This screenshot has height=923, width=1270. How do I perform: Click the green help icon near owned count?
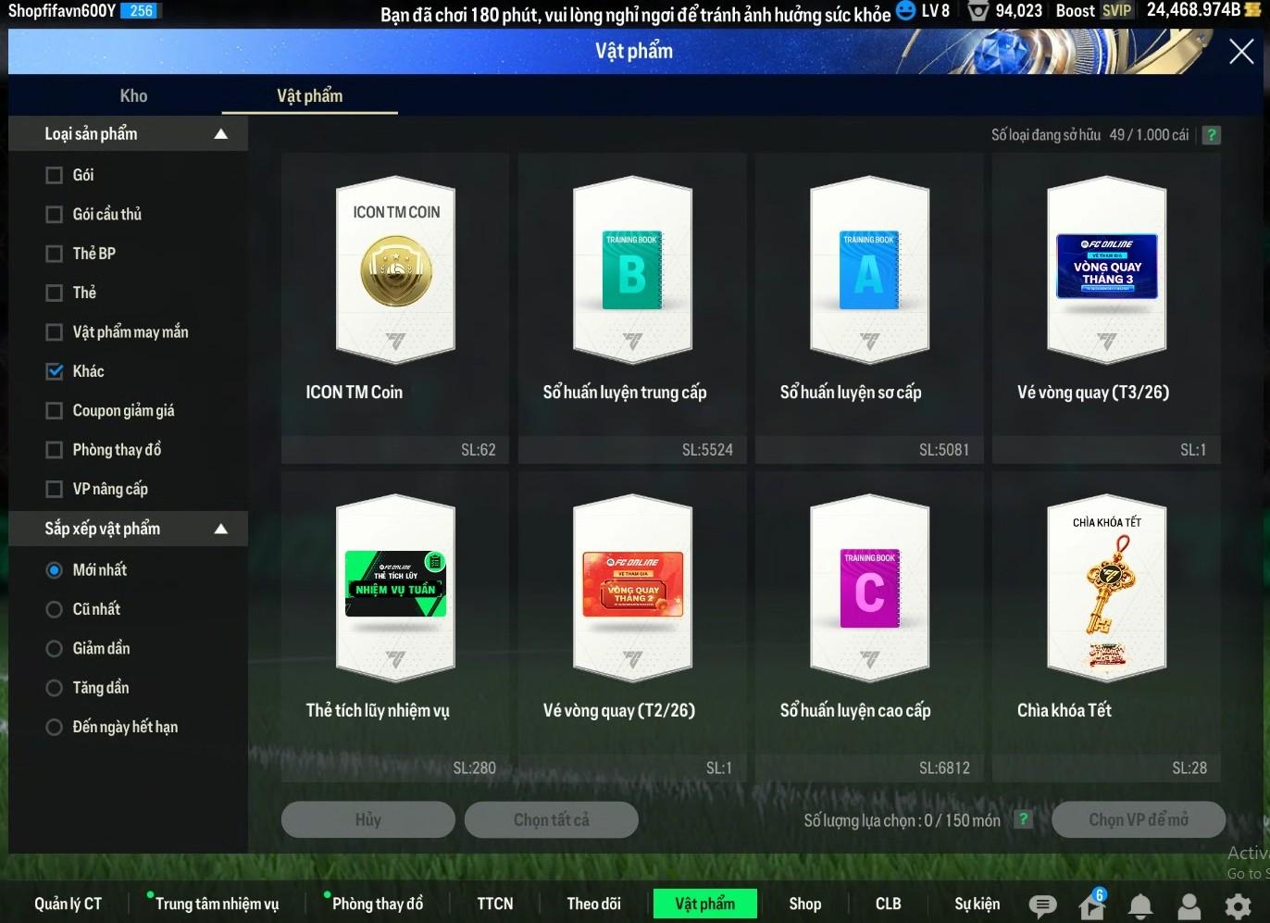coord(1211,135)
